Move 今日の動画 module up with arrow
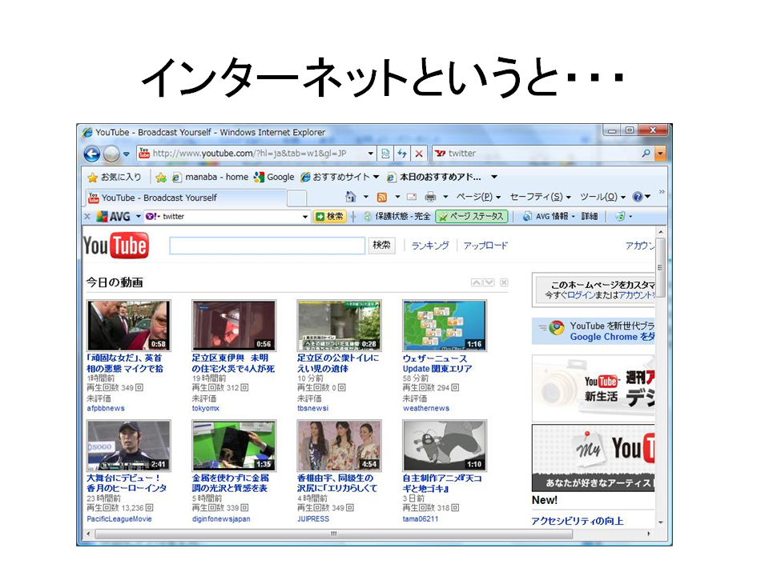 [x=476, y=282]
